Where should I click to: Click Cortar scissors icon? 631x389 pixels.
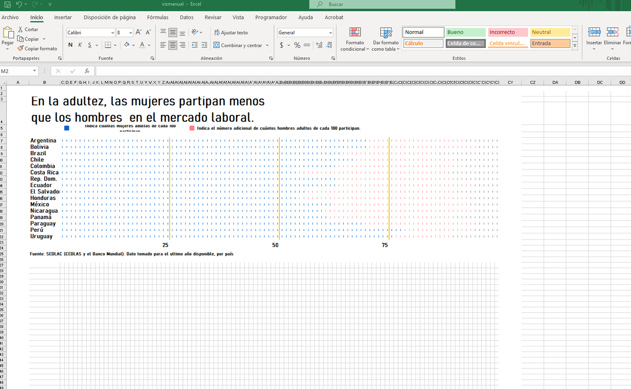coord(21,29)
